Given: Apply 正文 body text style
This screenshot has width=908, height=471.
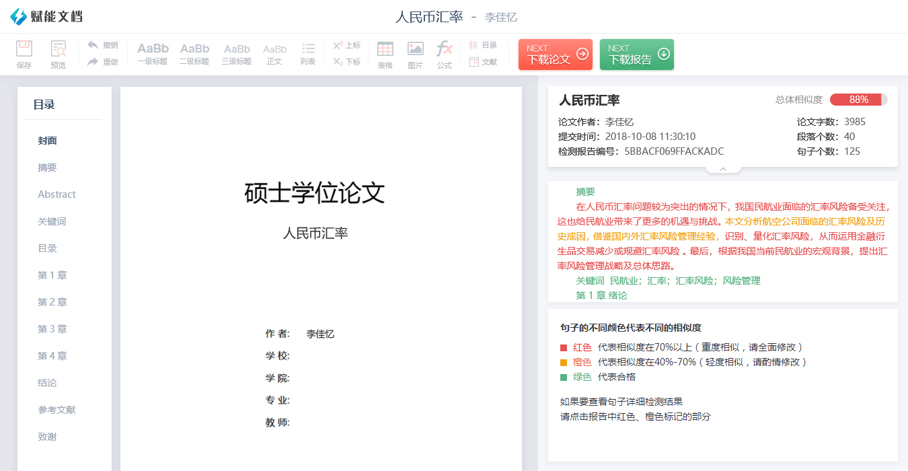Looking at the screenshot, I should tap(274, 54).
